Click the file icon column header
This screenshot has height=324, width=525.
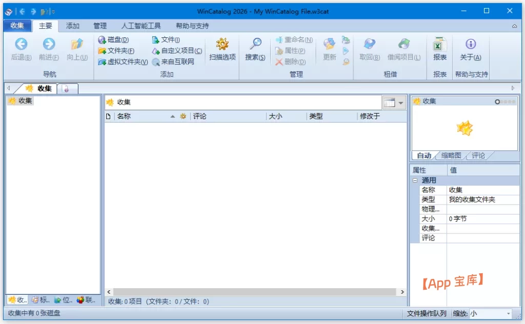(108, 116)
